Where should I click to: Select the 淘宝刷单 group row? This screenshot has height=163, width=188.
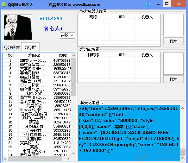tap(37, 139)
